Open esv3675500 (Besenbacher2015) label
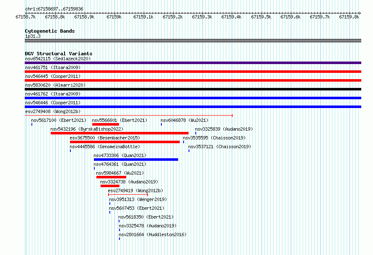Viewport: 373px width, 255px height. click(x=105, y=138)
